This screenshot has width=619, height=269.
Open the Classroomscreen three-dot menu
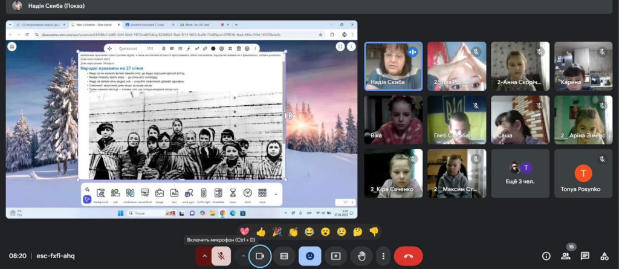tap(351, 47)
